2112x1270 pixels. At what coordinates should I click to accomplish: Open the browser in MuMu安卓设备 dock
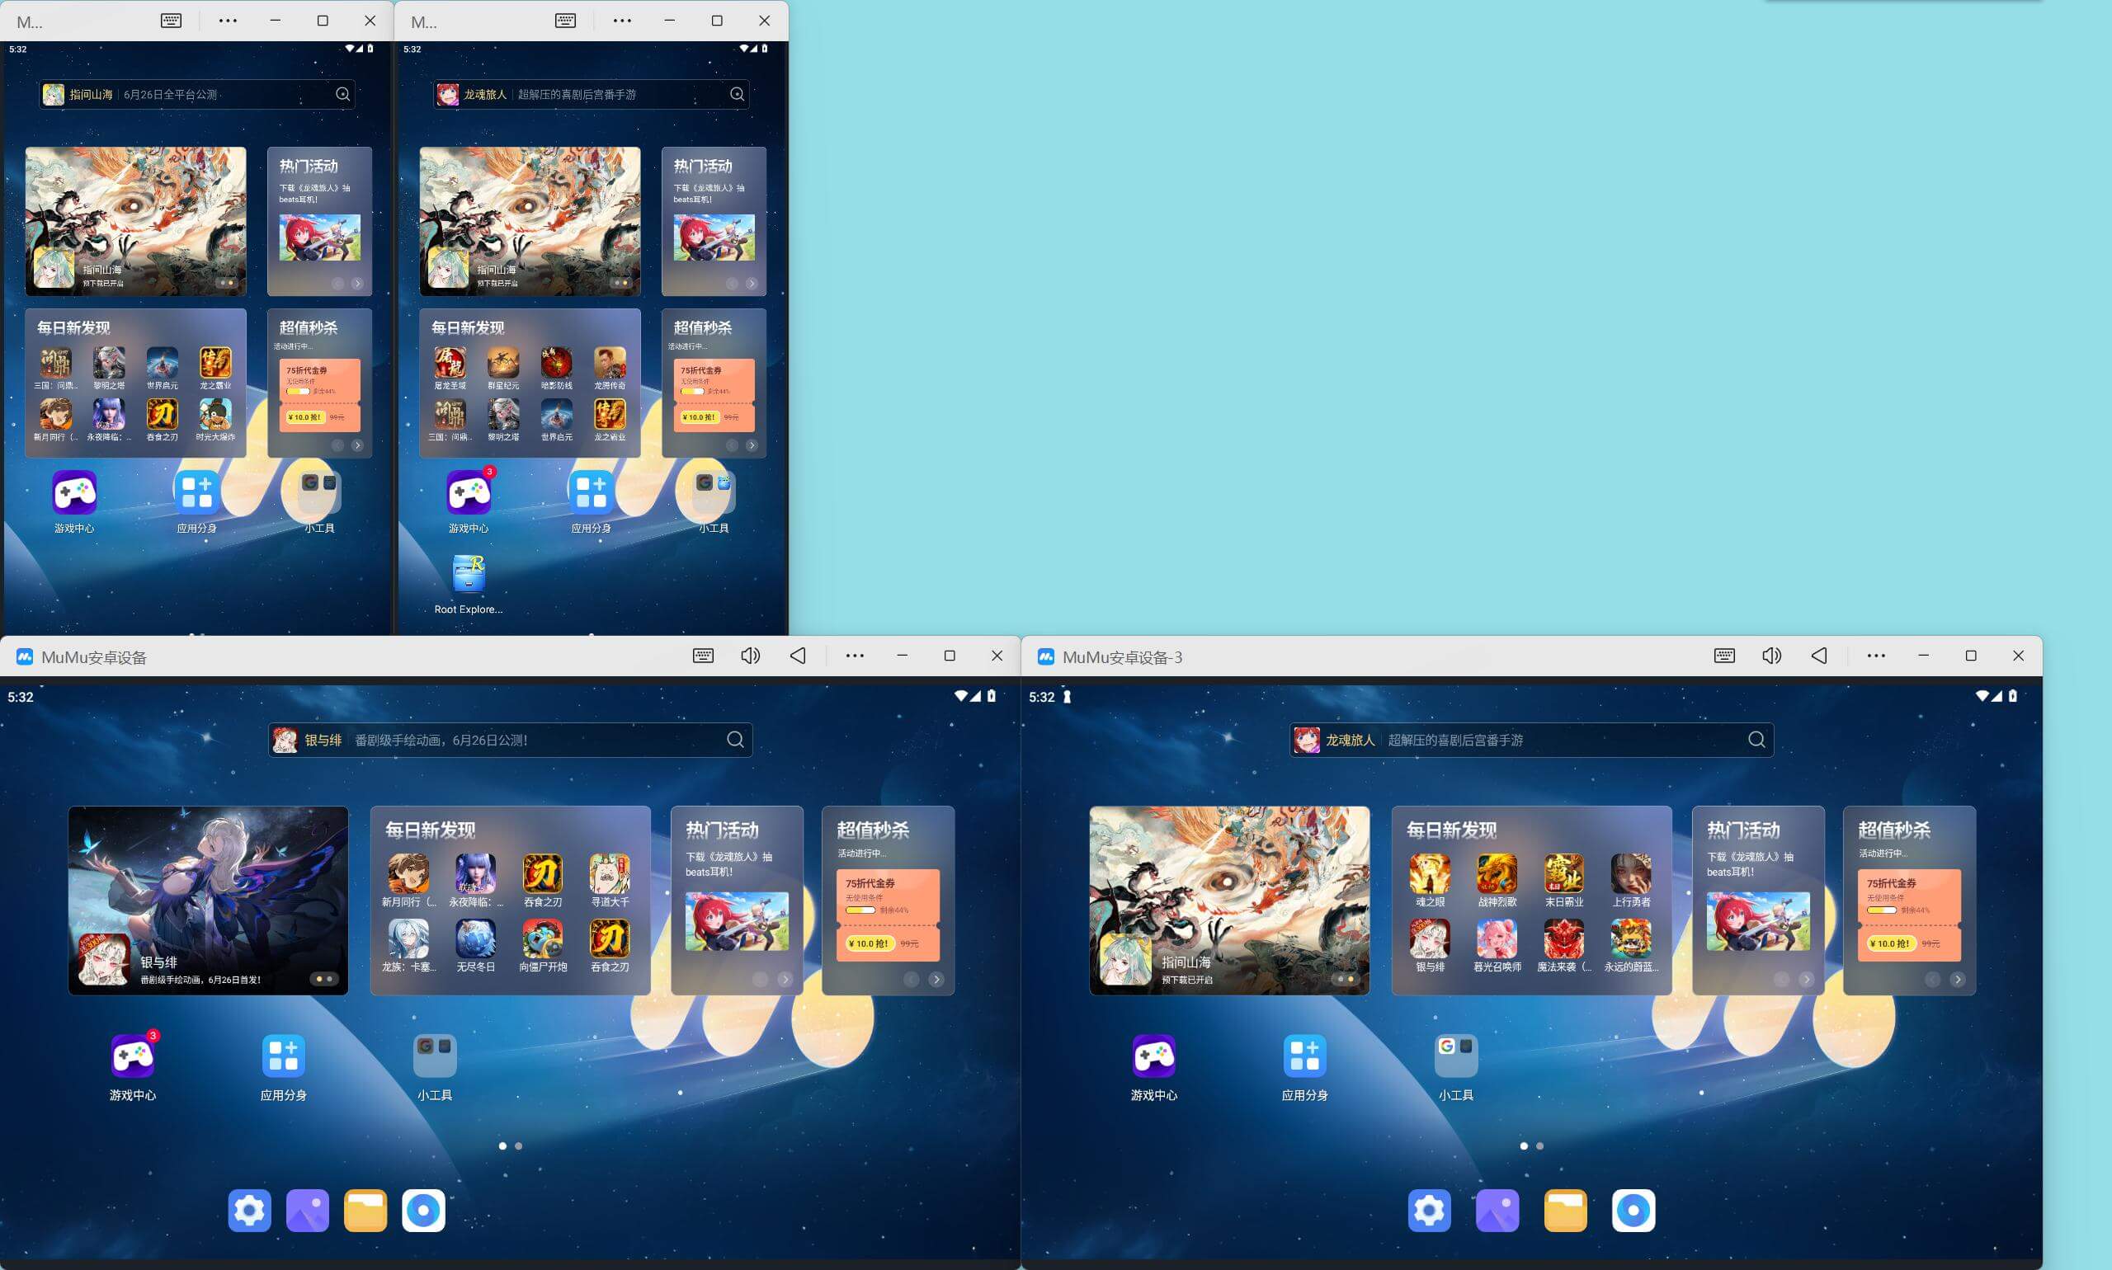(424, 1210)
